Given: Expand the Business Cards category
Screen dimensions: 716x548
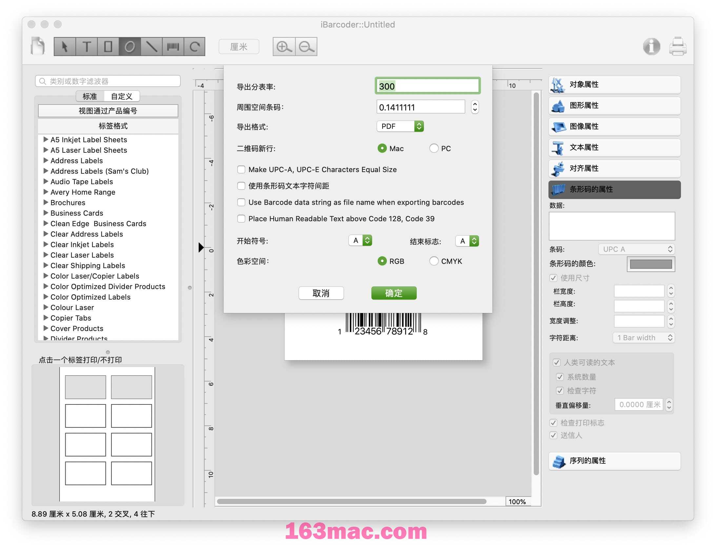Looking at the screenshot, I should pyautogui.click(x=46, y=213).
